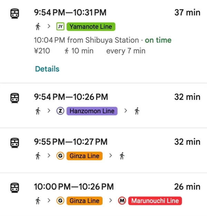Click the train icon of the 26 min route
Viewport: 207px width, 216px height.
coord(14,187)
